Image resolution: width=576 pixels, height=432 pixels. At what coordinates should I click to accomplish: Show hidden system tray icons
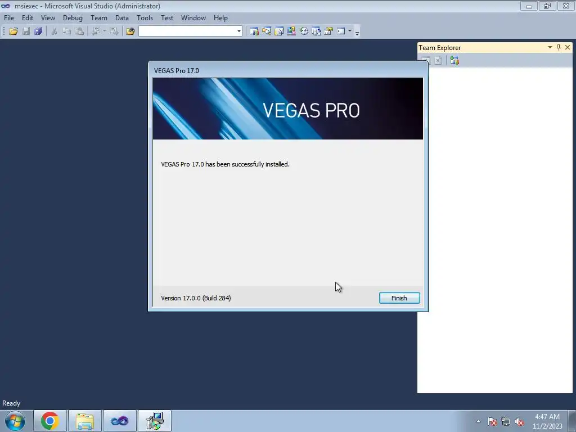click(x=478, y=421)
